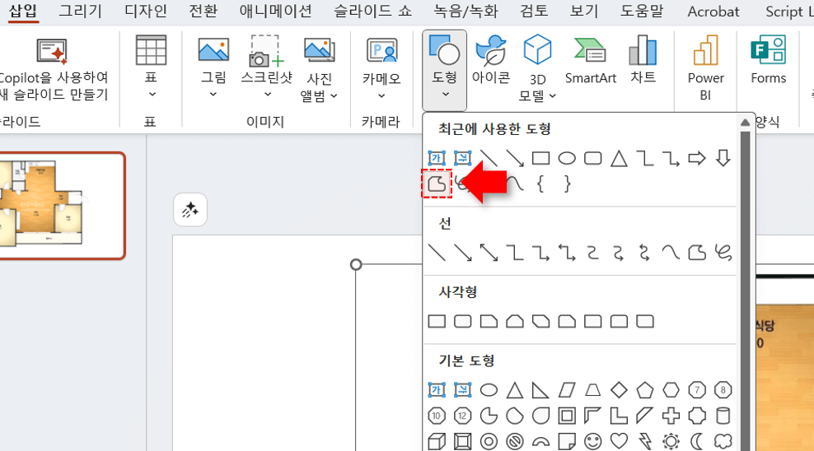
Task: Select the Hexagon in Basic Shapes
Action: [671, 390]
